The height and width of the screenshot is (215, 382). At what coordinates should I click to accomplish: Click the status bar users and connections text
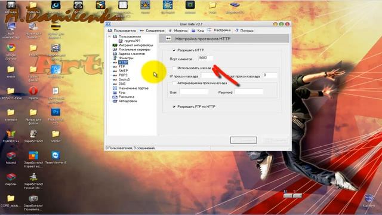pos(130,148)
